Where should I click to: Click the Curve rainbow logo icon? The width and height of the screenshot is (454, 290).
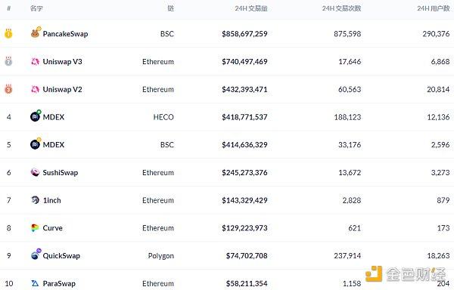click(35, 228)
